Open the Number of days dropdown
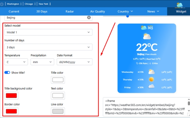Screen dimensions: 190x118 point(48,47)
